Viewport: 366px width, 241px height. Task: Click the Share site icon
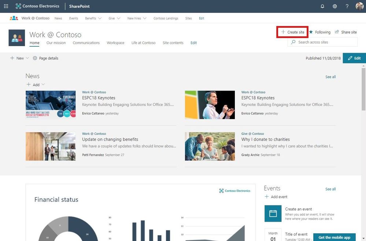(337, 32)
